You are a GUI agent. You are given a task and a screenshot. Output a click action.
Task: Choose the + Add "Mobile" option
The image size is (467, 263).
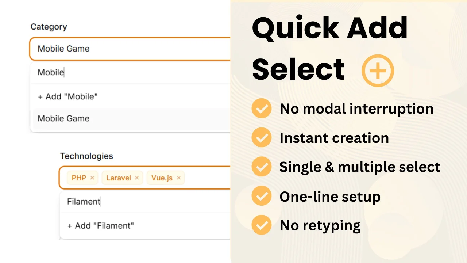point(67,96)
